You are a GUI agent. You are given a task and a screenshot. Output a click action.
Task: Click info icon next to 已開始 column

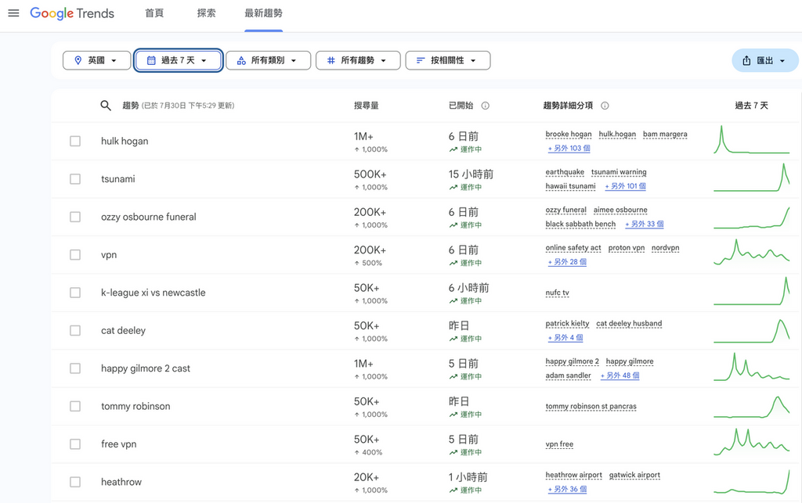tap(486, 106)
